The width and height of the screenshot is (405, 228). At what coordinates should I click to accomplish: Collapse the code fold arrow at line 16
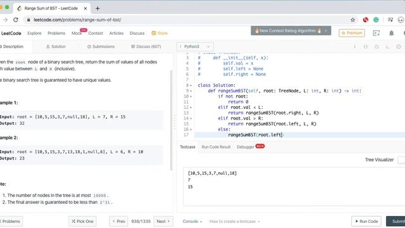coord(191,129)
